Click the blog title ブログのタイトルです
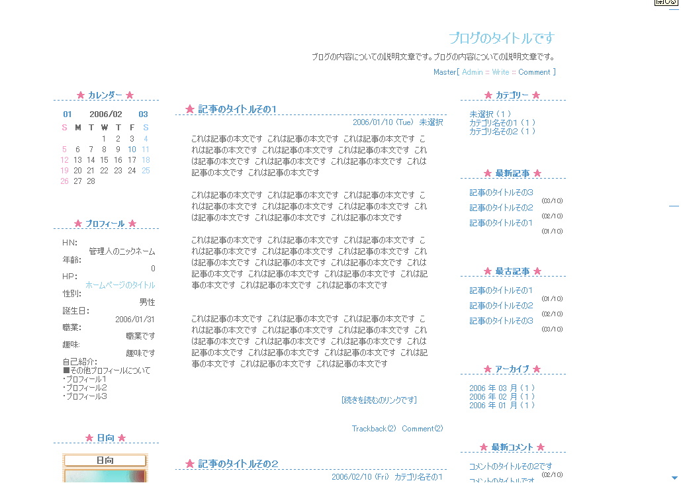The height and width of the screenshot is (483, 681). click(x=502, y=38)
